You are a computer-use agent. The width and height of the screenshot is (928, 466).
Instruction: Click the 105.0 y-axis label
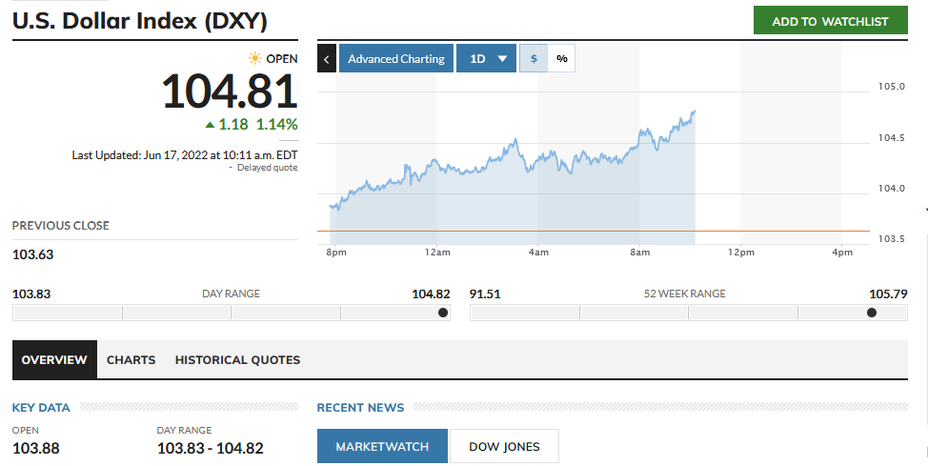[891, 87]
